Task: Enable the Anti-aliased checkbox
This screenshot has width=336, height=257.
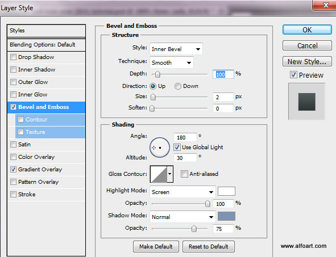Action: click(184, 174)
